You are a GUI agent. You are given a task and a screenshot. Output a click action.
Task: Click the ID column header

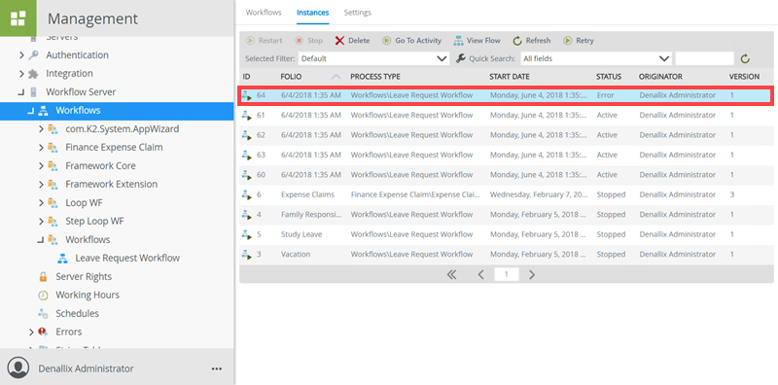pos(246,77)
